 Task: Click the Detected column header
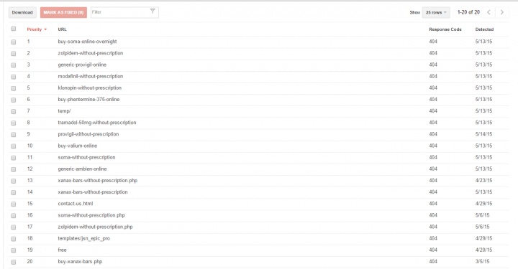pyautogui.click(x=484, y=29)
